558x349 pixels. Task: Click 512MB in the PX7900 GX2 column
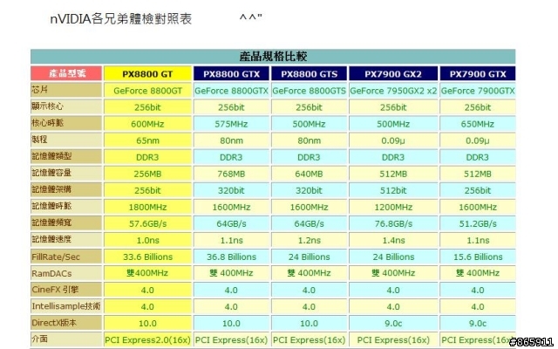[393, 174]
